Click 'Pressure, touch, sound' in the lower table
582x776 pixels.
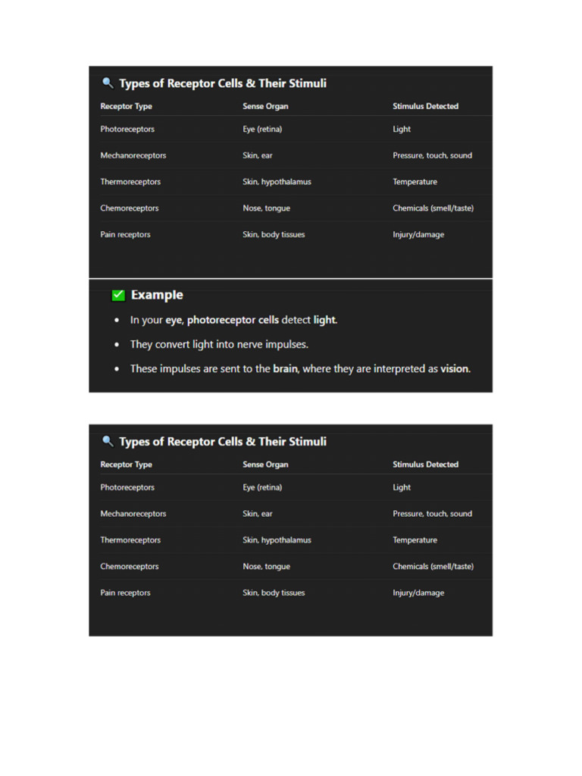click(432, 514)
